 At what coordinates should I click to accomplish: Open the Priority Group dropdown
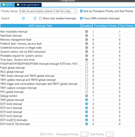click(x=48, y=11)
